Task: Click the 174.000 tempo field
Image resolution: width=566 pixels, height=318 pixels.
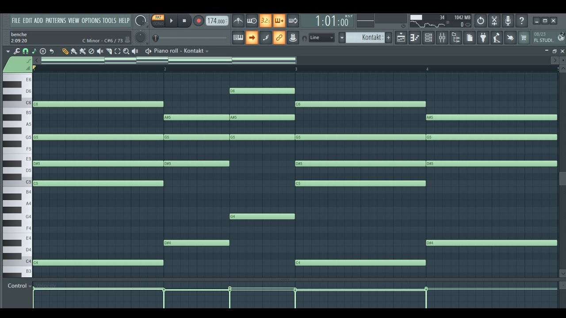Action: click(217, 21)
